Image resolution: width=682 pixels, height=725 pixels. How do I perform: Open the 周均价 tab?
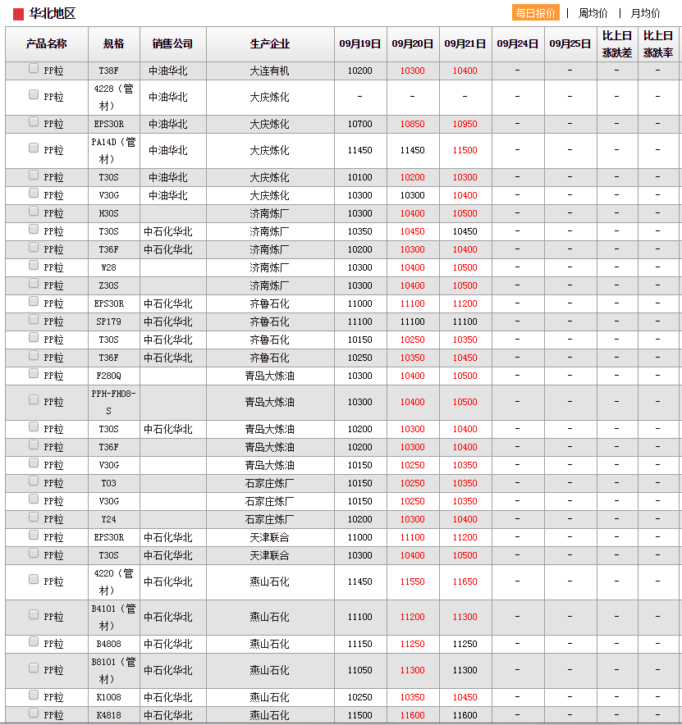point(593,13)
